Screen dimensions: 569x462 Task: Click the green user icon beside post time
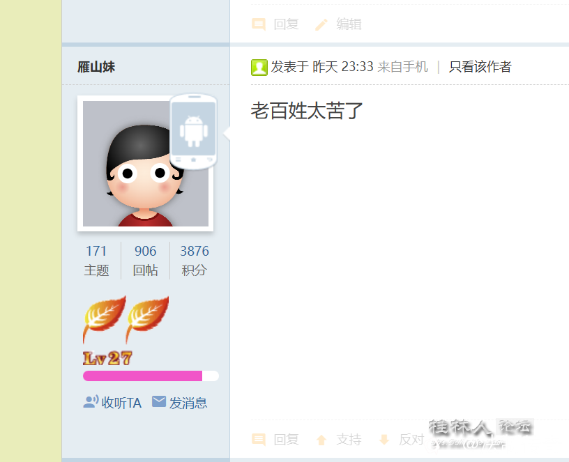(x=259, y=68)
